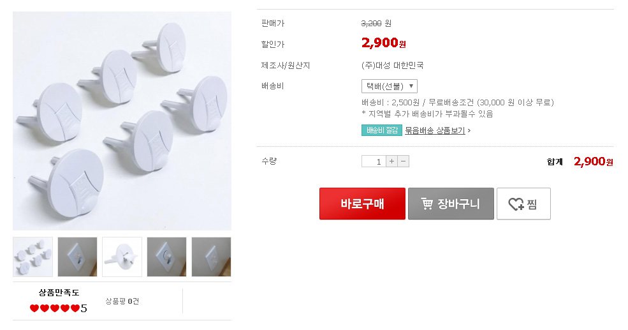628x330 pixels.
Task: Select the first thumbnail of six outlet covers
Action: pos(33,257)
